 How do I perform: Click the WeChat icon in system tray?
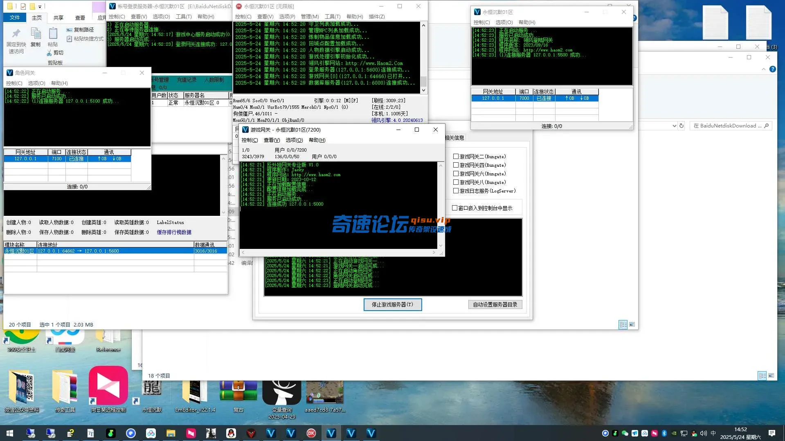[625, 433]
